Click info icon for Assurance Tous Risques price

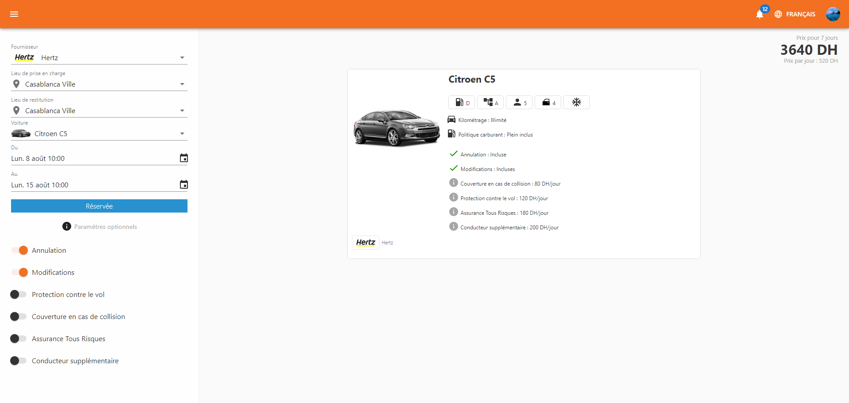pyautogui.click(x=454, y=212)
